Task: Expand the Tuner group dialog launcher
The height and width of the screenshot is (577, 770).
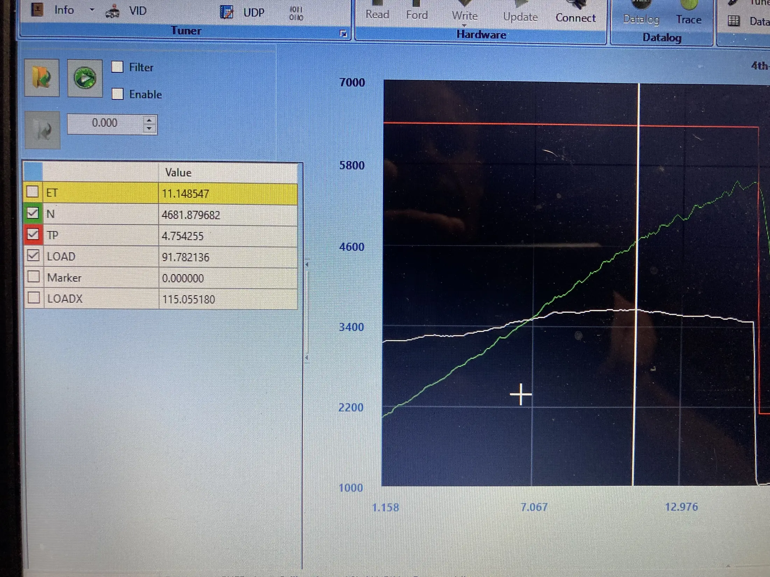Action: 343,34
